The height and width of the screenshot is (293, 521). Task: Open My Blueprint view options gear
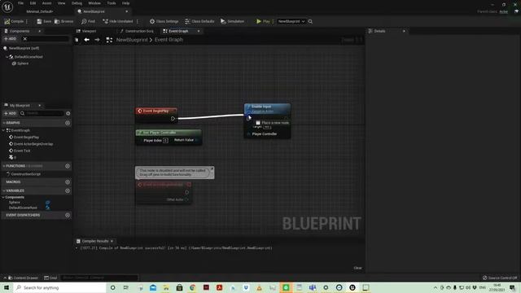(x=68, y=113)
